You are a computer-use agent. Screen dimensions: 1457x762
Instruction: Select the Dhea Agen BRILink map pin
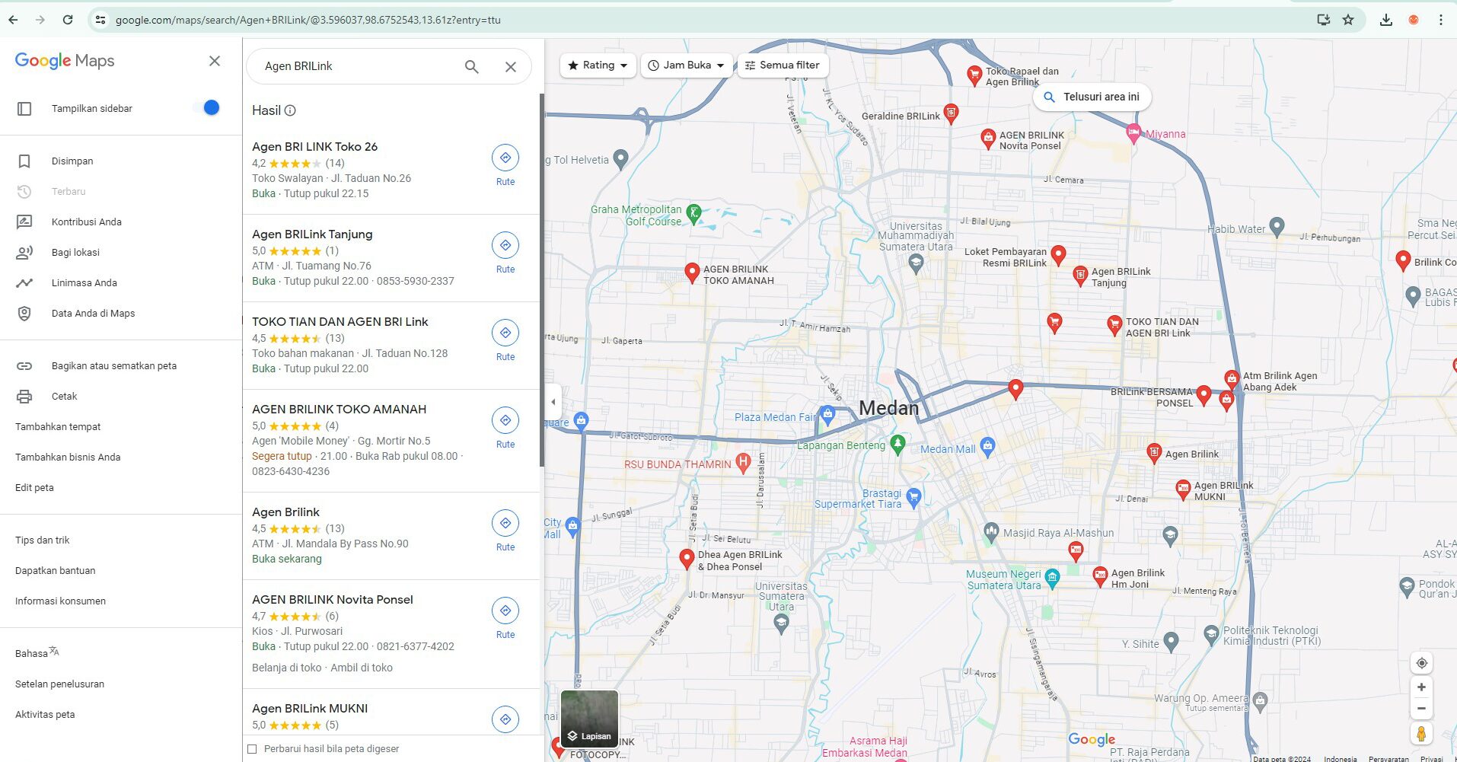(687, 559)
